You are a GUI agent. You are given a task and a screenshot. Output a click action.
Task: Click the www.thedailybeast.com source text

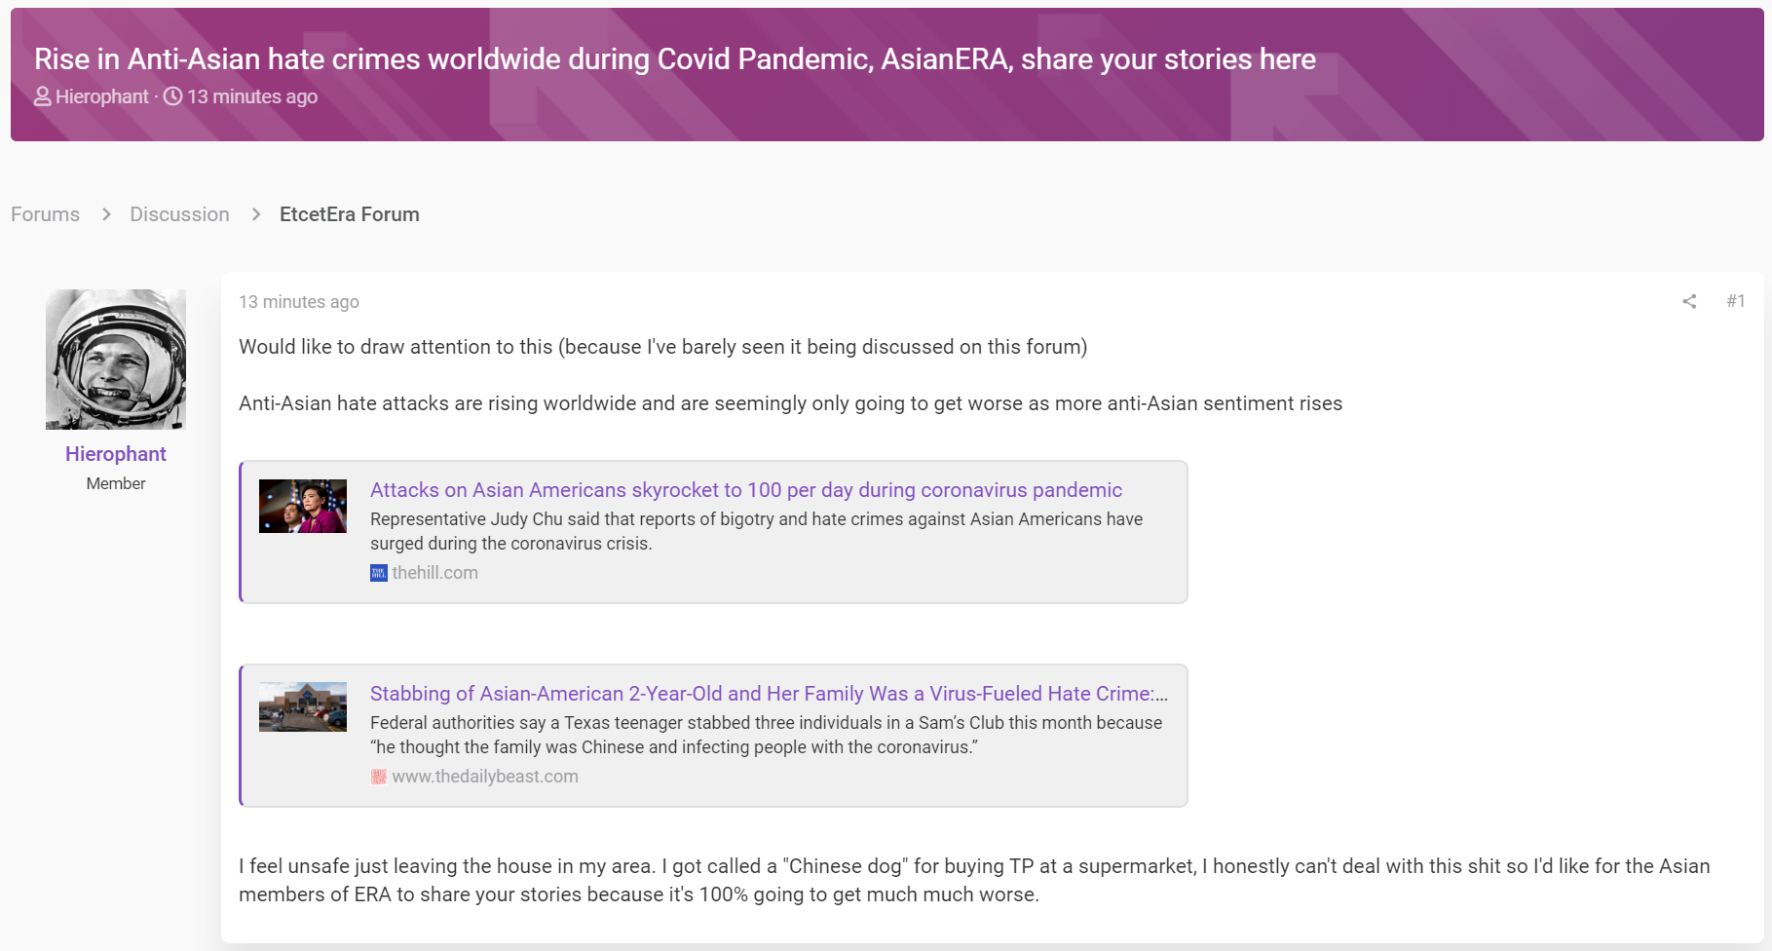pyautogui.click(x=485, y=777)
